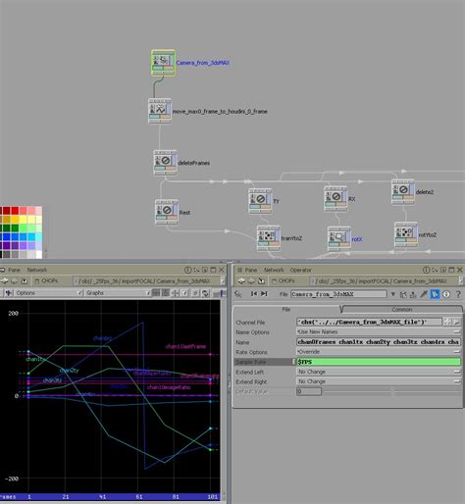Viewport: 465px width, 504px height.
Task: Open the Extend Left dropdown
Action: click(x=379, y=372)
